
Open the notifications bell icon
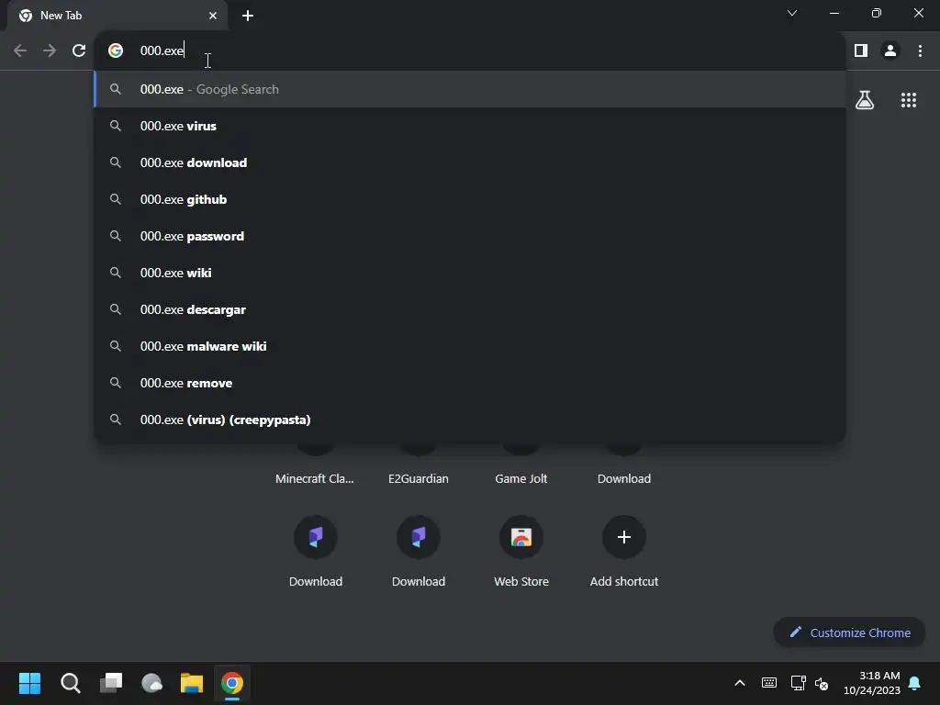(915, 683)
